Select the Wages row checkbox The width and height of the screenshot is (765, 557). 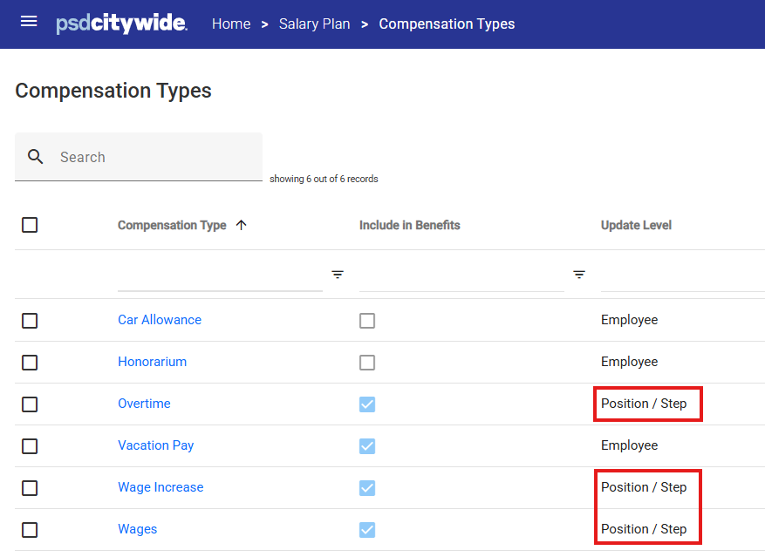coord(30,530)
